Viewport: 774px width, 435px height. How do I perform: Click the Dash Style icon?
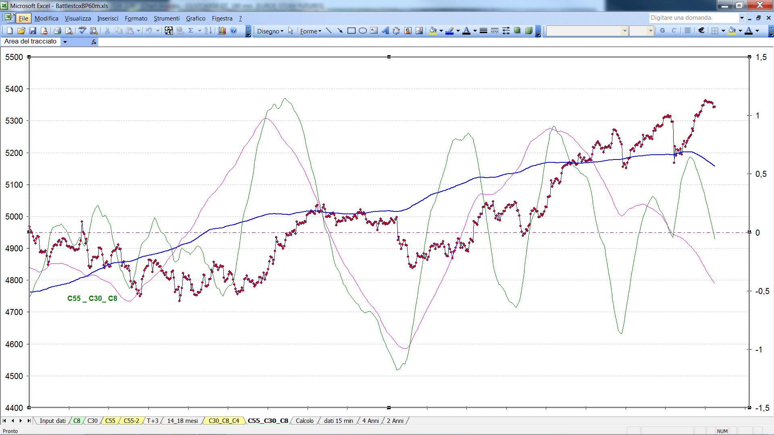[x=495, y=31]
